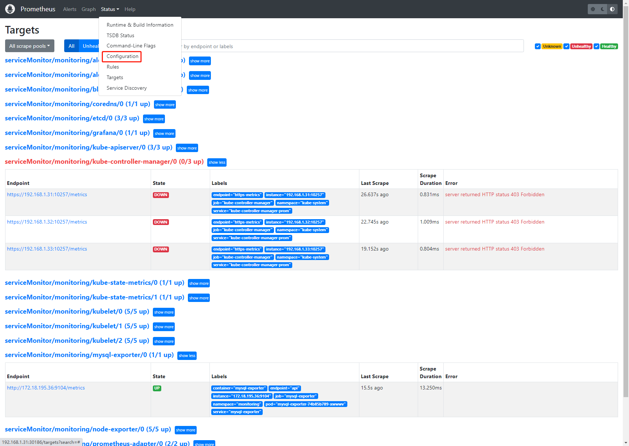The width and height of the screenshot is (629, 446).
Task: Choose Command-Line Flags menu entry
Action: [140, 46]
